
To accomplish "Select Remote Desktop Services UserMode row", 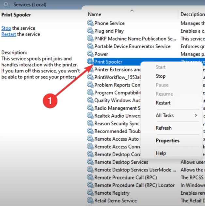I will tap(135, 170).
